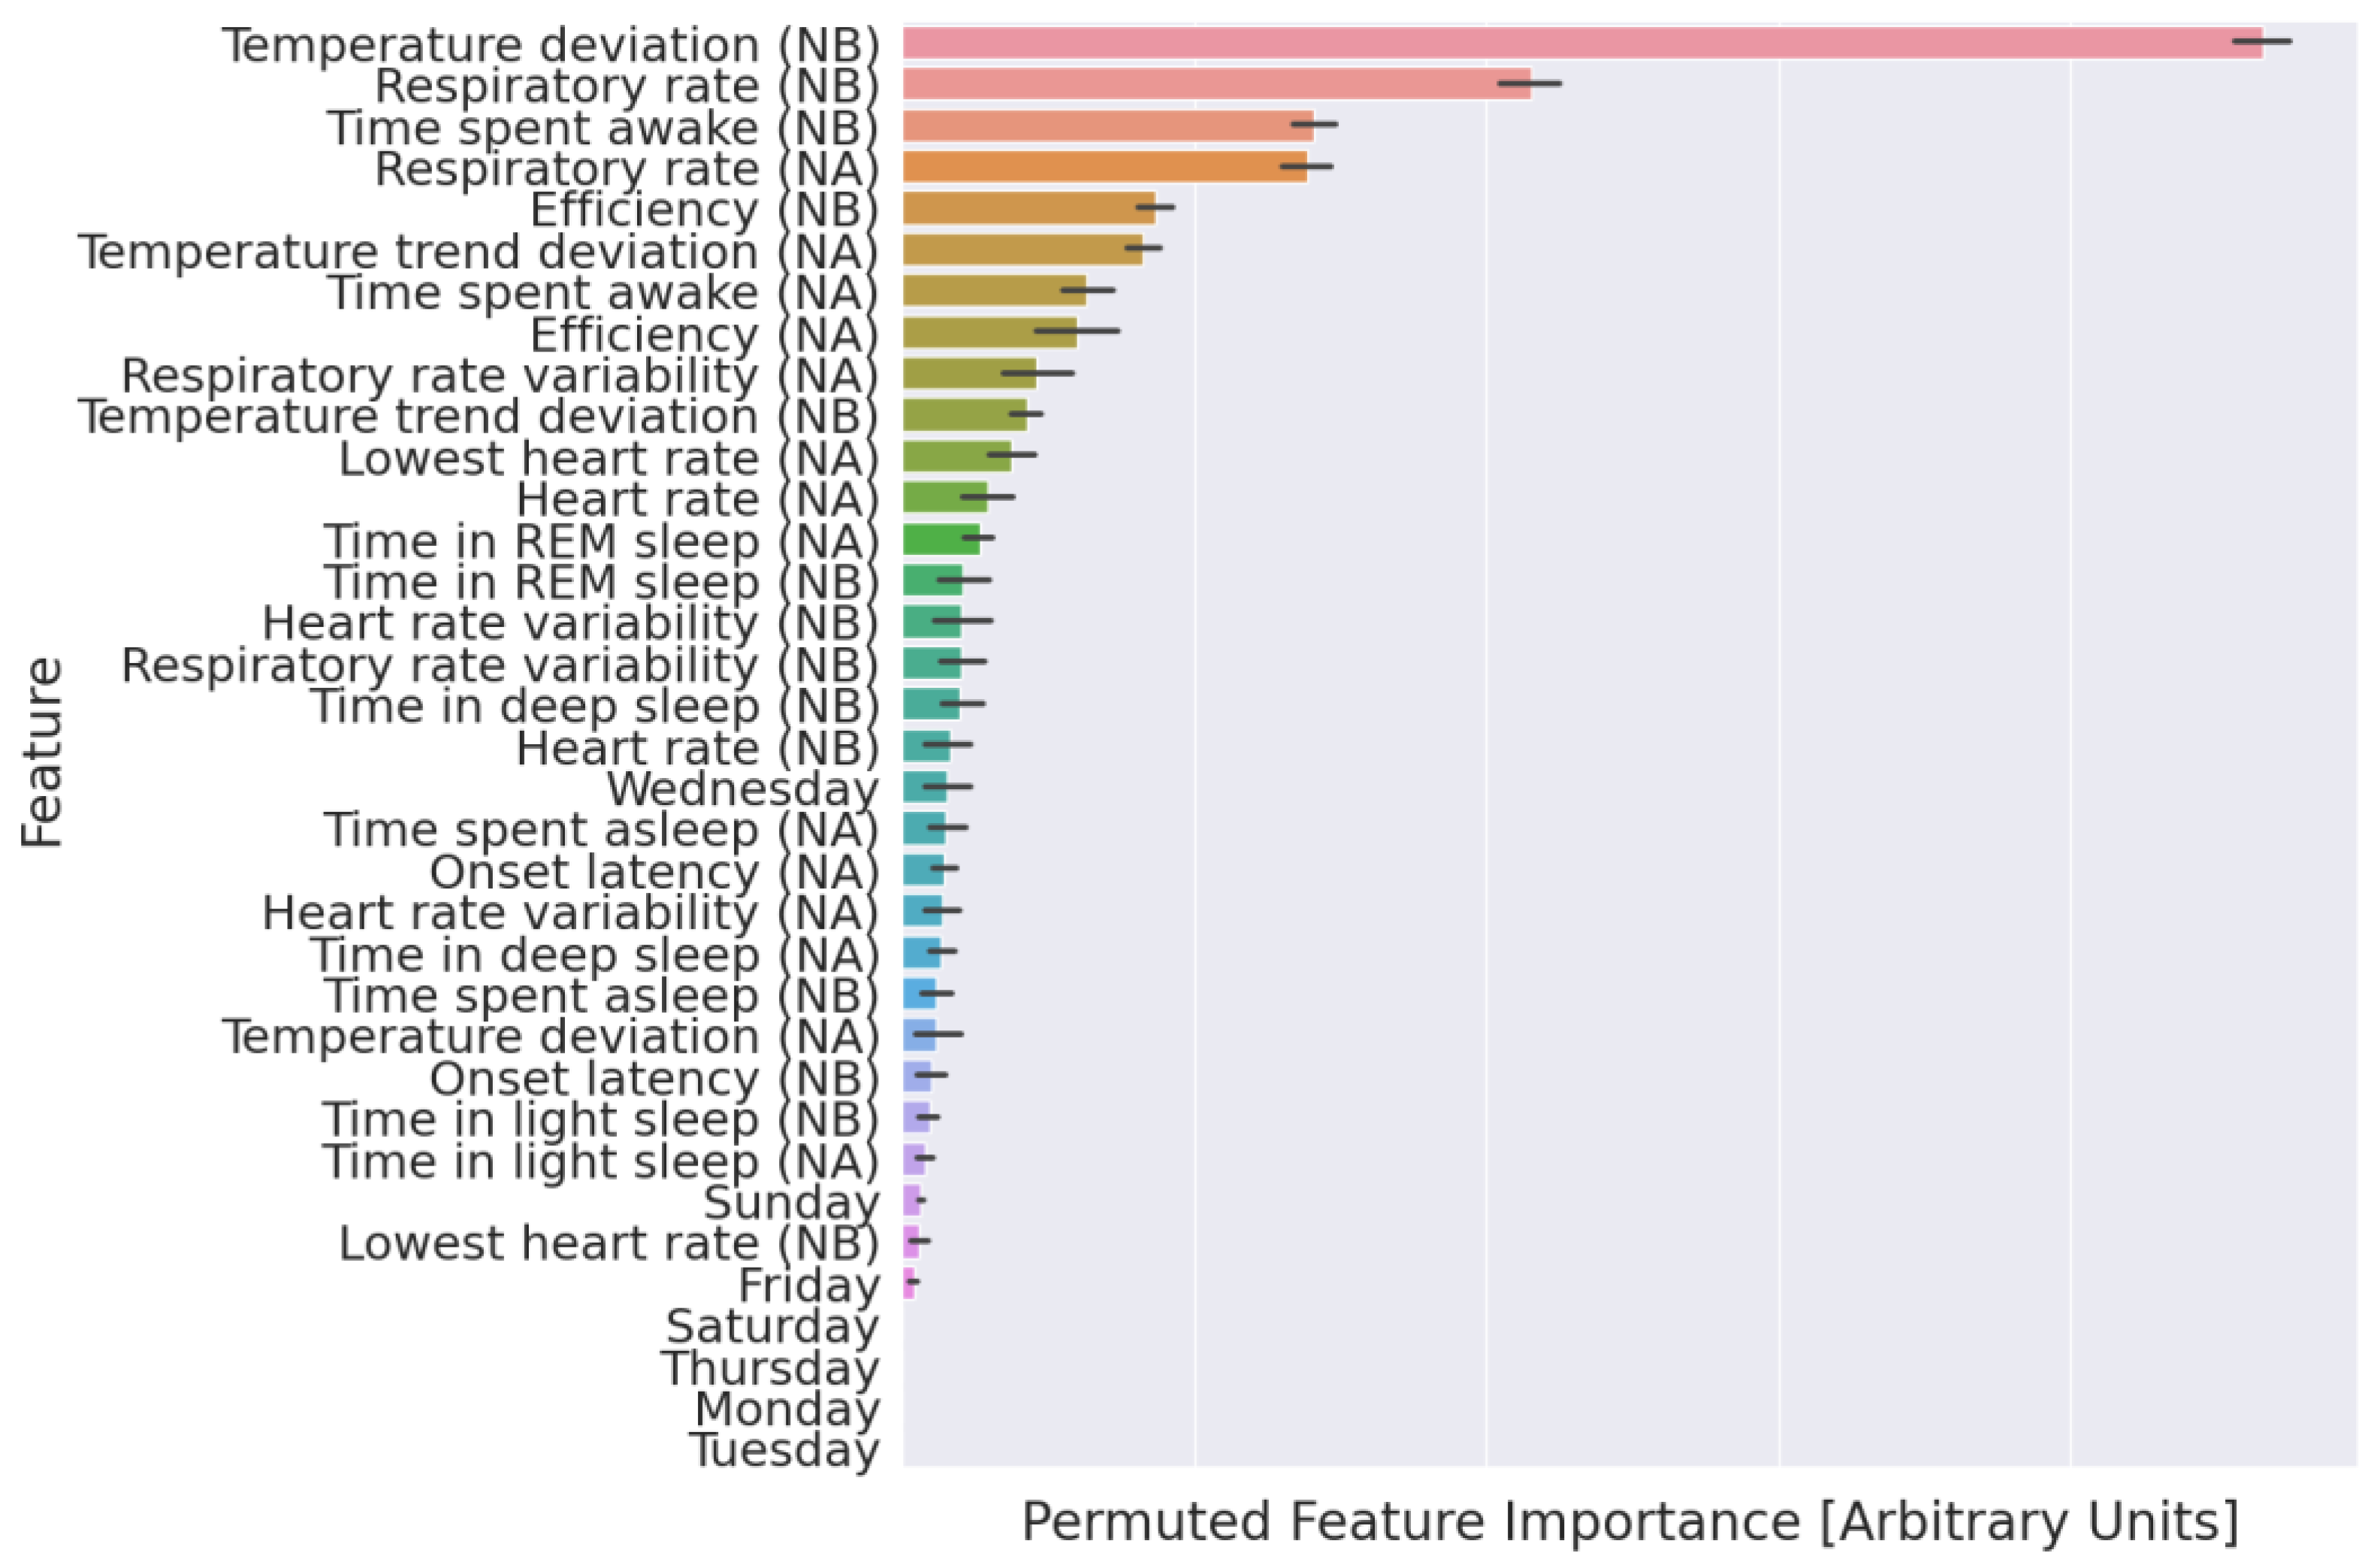Click the Time in light sleep (NB) label

coord(600,1119)
